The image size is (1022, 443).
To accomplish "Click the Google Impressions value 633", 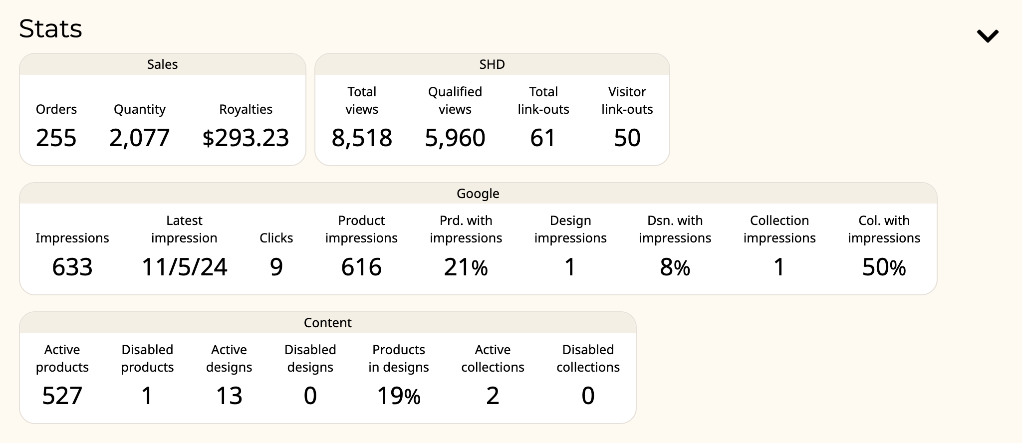I will (72, 267).
